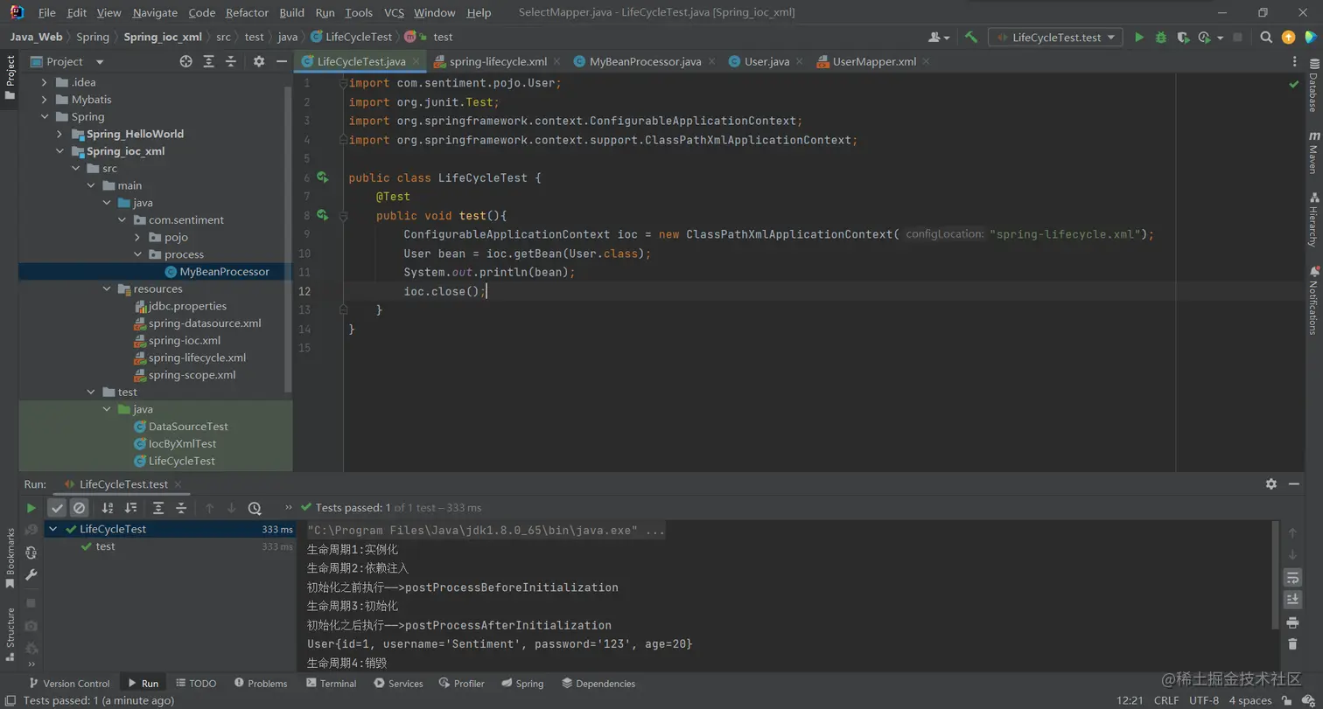Image resolution: width=1323 pixels, height=709 pixels.
Task: Switch to the UserMapper.xml editor tab
Action: (874, 61)
